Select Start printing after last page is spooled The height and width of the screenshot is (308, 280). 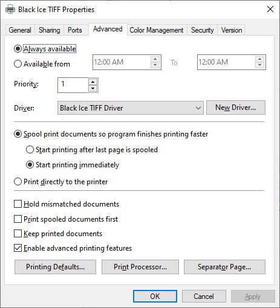[30, 150]
